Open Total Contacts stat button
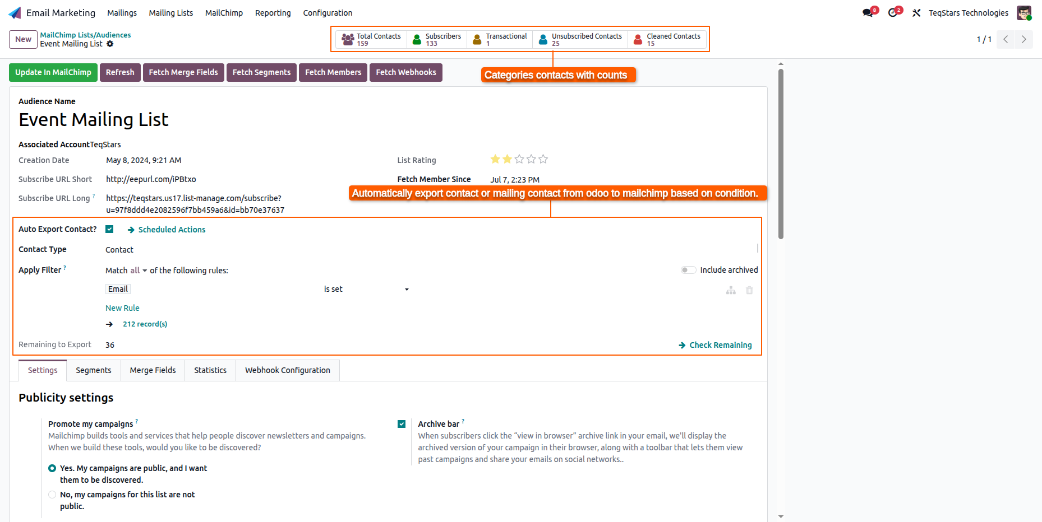The width and height of the screenshot is (1042, 522). pyautogui.click(x=371, y=39)
